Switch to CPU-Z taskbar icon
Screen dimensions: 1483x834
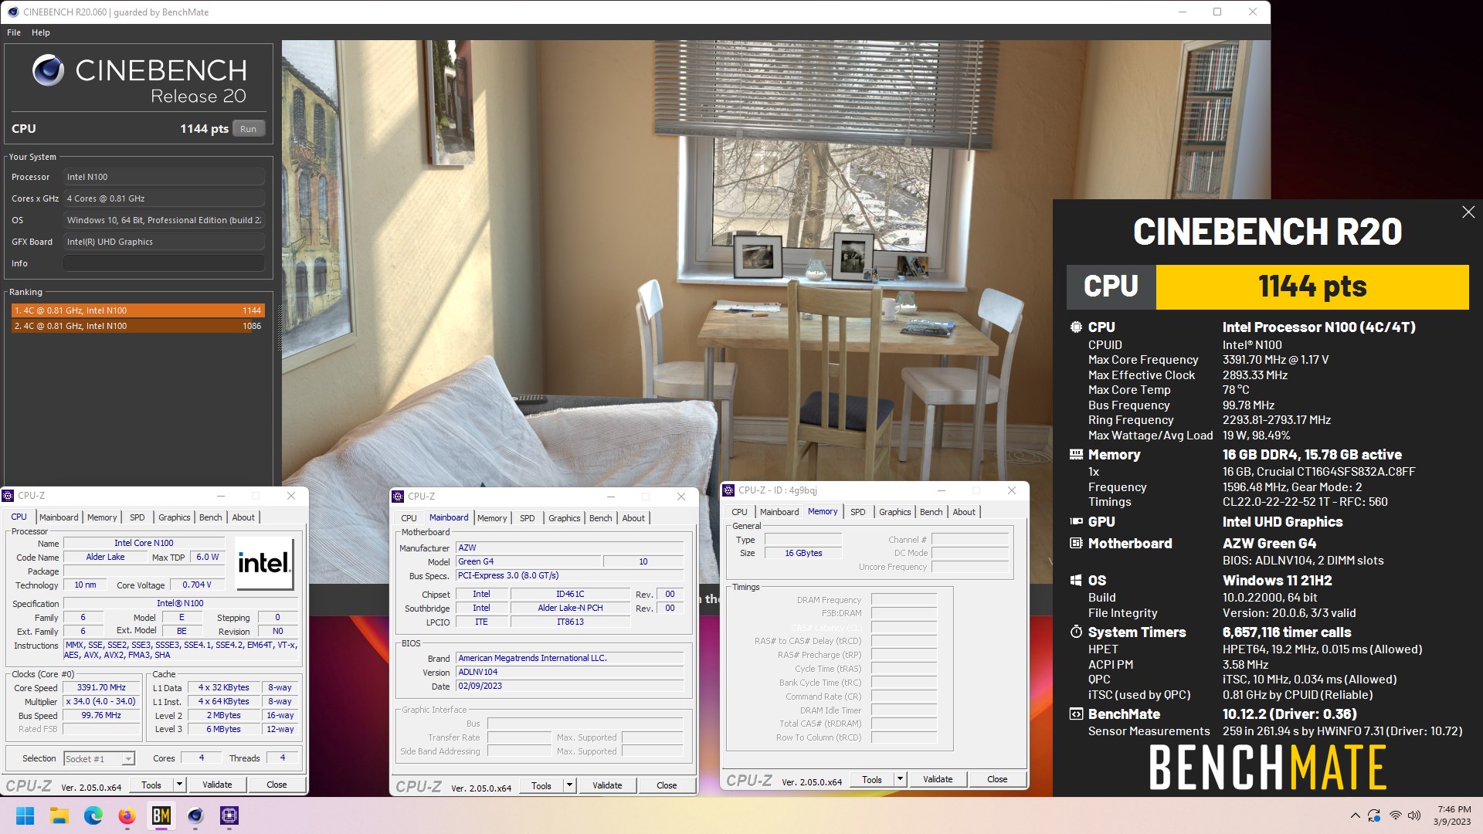[229, 815]
